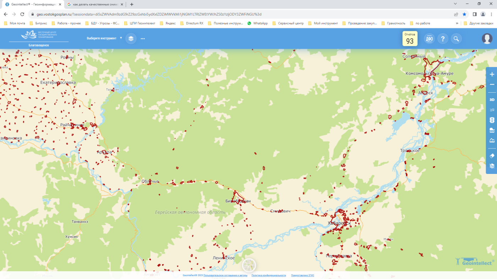Open the Directum RX bookmark
Viewport: 497px width, 279px height.
(192, 23)
